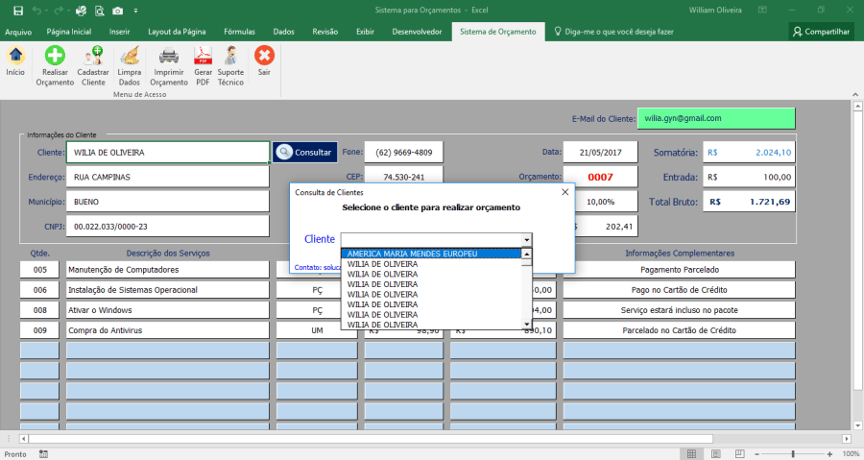Click the Entrada value 100,00

coord(749,178)
